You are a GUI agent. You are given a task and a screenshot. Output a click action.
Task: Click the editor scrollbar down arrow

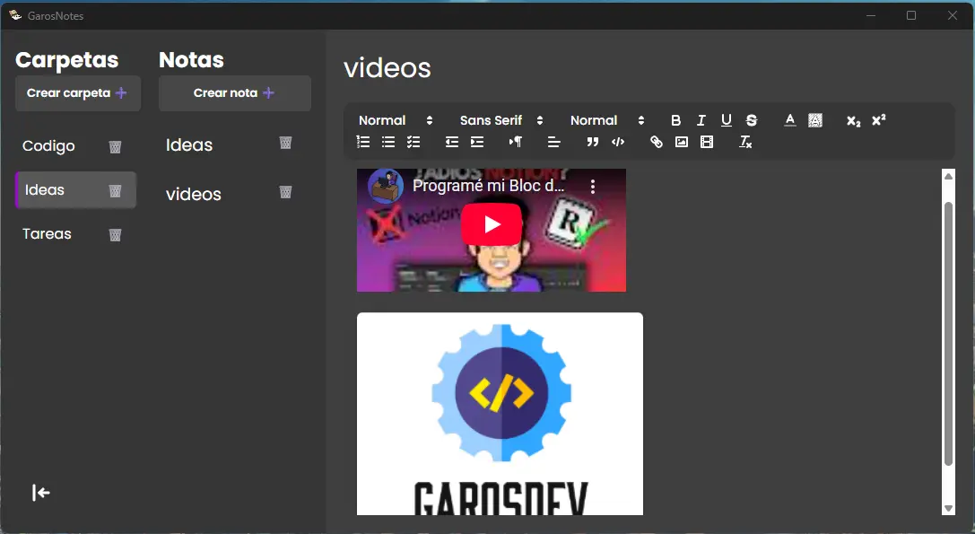[x=948, y=509]
